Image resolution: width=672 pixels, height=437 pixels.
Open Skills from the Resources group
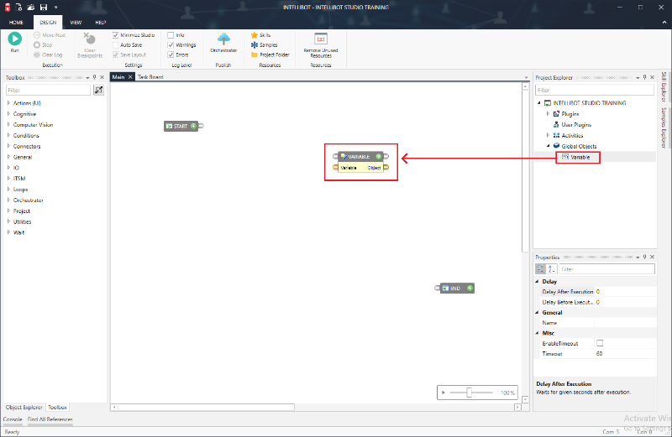[266, 34]
